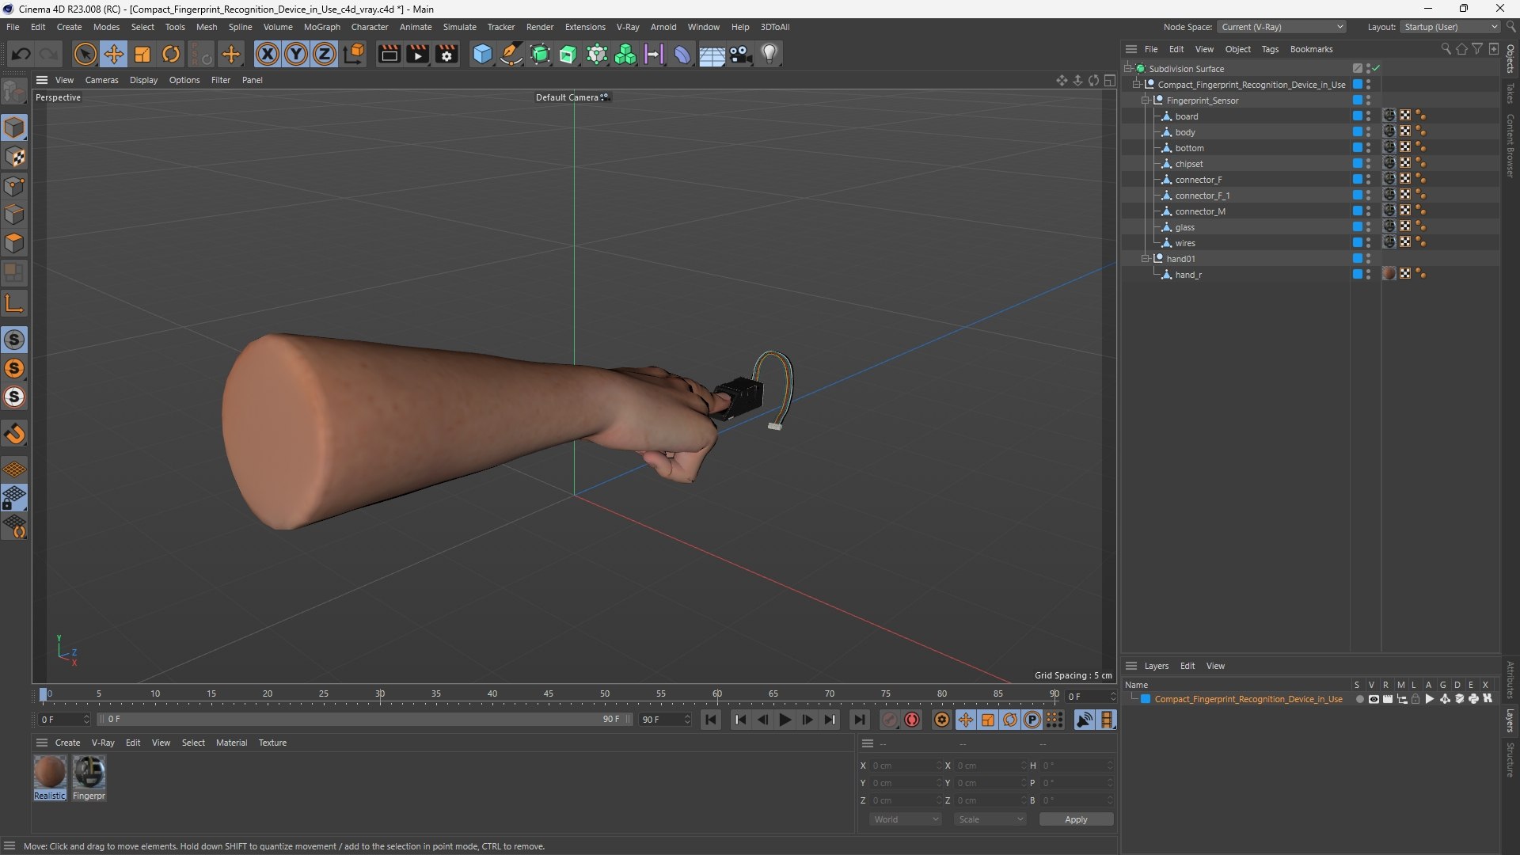
Task: Click the Apply button
Action: (1076, 819)
